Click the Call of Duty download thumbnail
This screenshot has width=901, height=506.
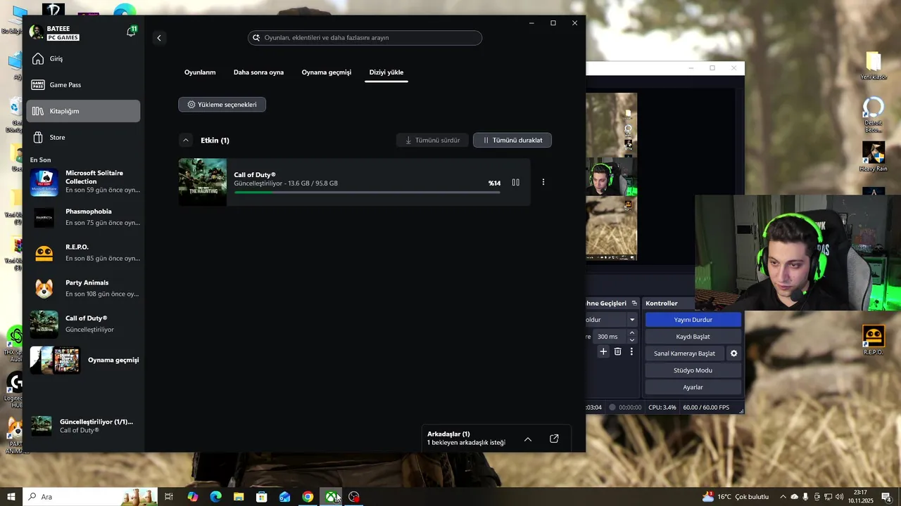pos(203,182)
